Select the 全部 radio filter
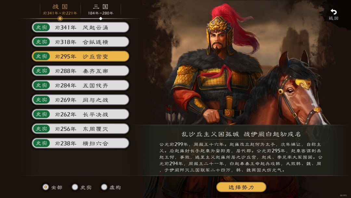This screenshot has height=198, width=351. click(46, 187)
